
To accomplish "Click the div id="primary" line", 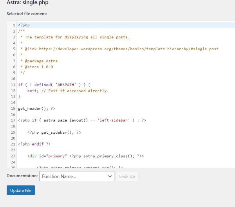I will tap(85, 156).
